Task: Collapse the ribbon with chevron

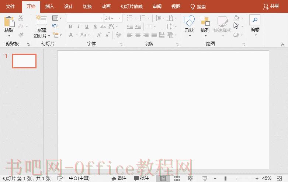Action: pyautogui.click(x=283, y=44)
